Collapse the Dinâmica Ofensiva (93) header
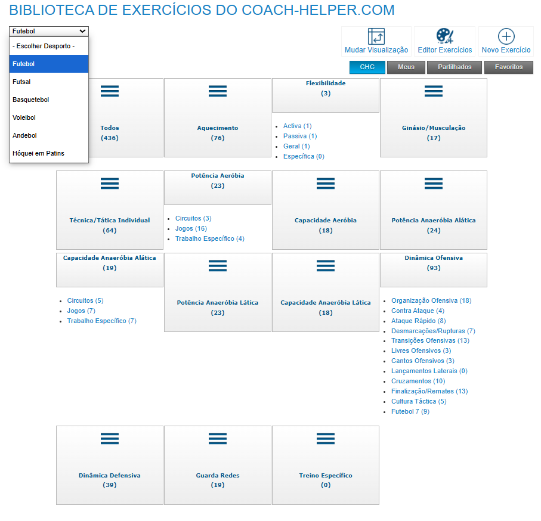 [x=434, y=270]
